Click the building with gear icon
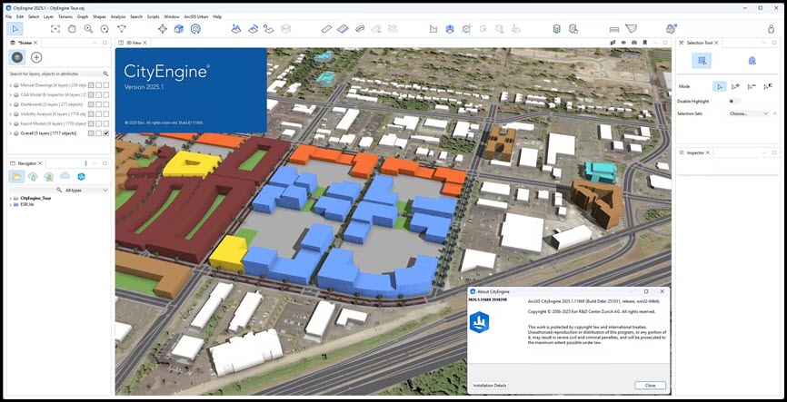 click(x=573, y=29)
